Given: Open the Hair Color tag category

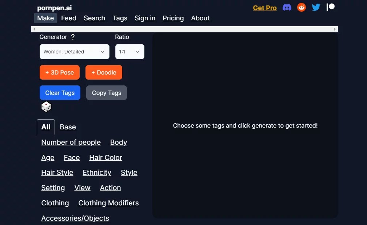Looking at the screenshot, I should 105,158.
